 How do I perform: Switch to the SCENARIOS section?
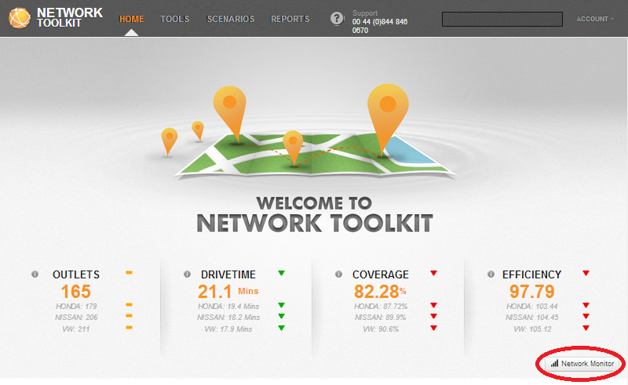pyautogui.click(x=231, y=19)
